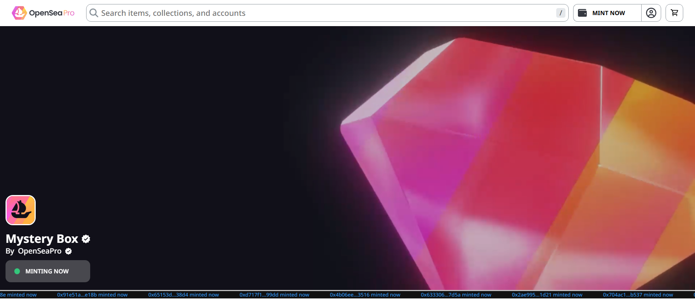Image resolution: width=695 pixels, height=301 pixels.
Task: Click the green minting status dot
Action: (17, 271)
